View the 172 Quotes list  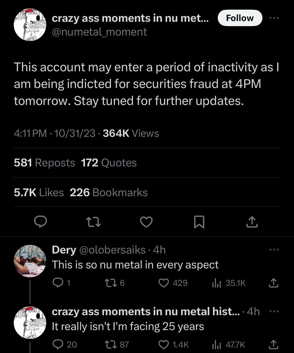pos(109,163)
